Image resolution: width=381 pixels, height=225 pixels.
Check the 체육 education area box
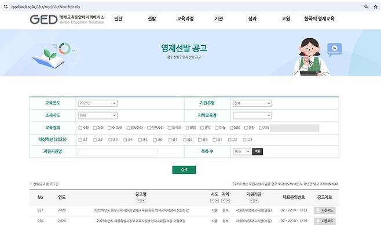click(x=232, y=128)
